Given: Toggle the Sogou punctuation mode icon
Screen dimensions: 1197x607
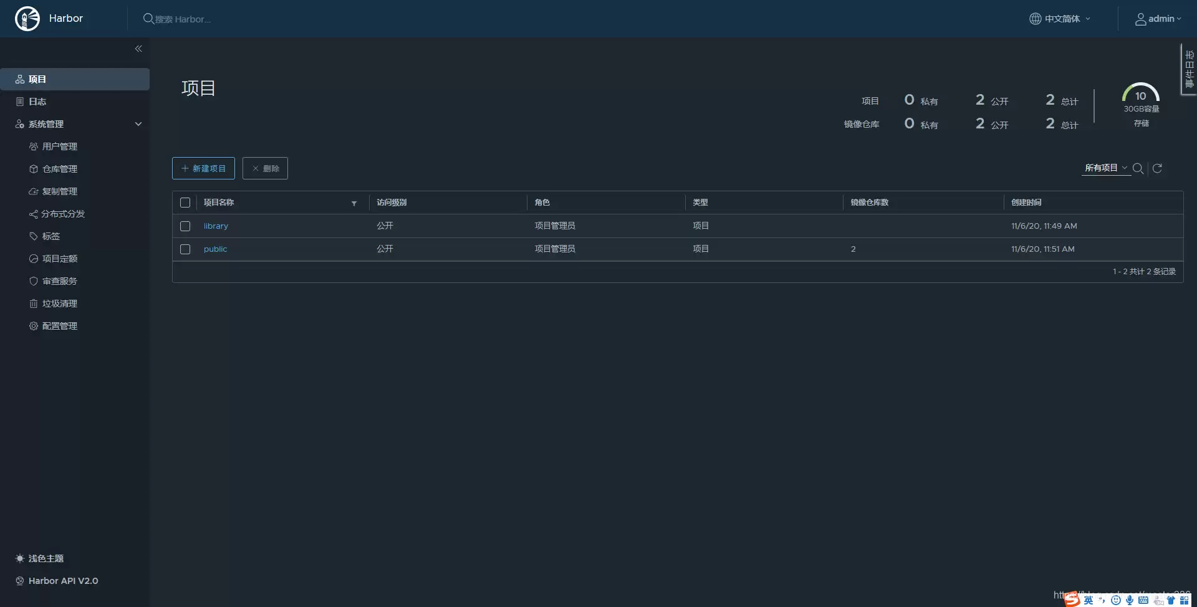Looking at the screenshot, I should coord(1102,600).
